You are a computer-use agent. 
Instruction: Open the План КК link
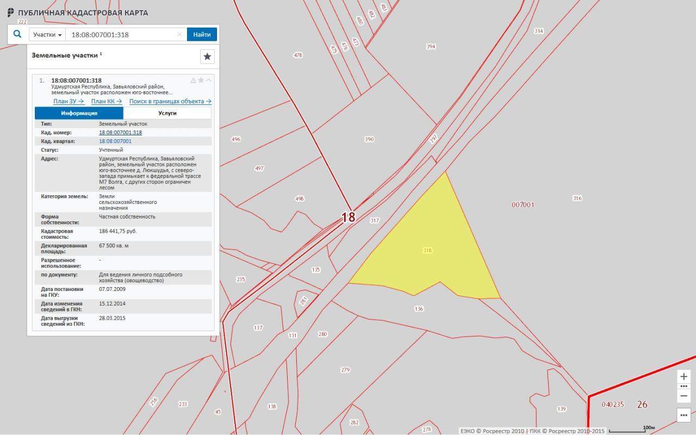[x=107, y=101]
